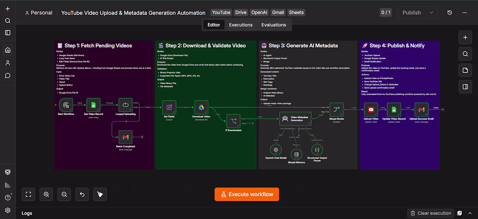Open the three-dot workflow options menu

(465, 13)
